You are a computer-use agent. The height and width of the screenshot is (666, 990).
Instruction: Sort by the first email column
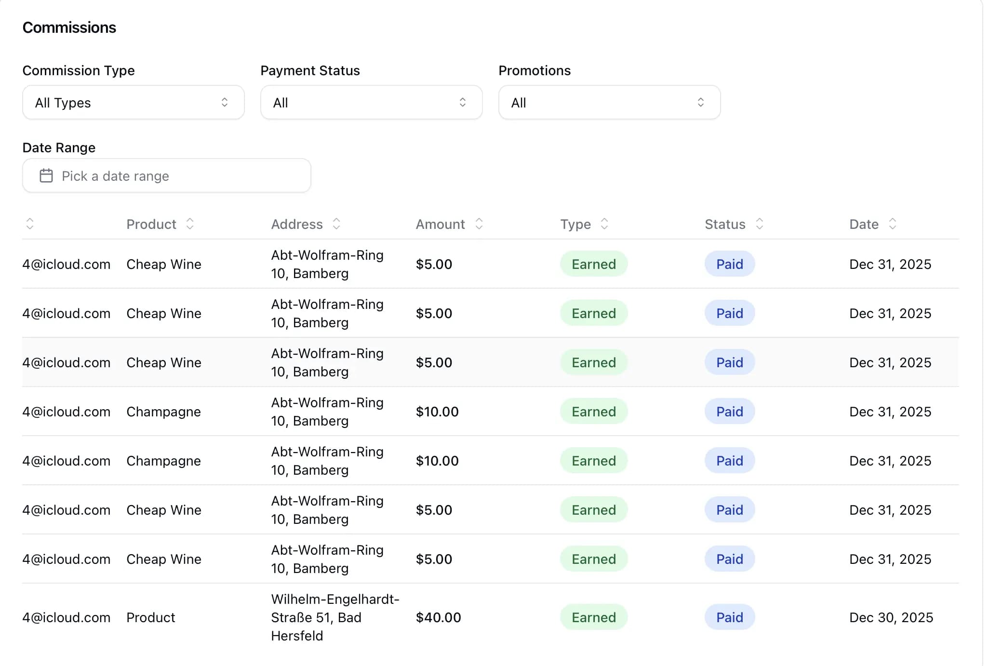click(30, 224)
